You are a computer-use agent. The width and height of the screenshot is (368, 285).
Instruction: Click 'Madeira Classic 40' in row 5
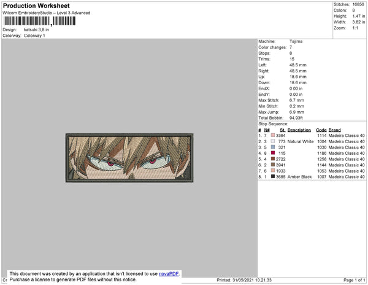[347, 159]
